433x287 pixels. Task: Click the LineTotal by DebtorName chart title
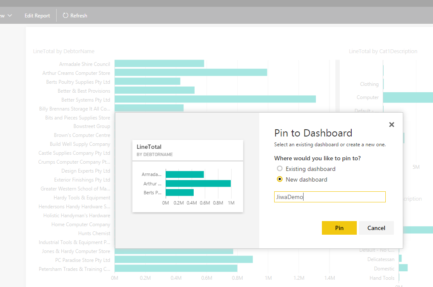(x=63, y=51)
